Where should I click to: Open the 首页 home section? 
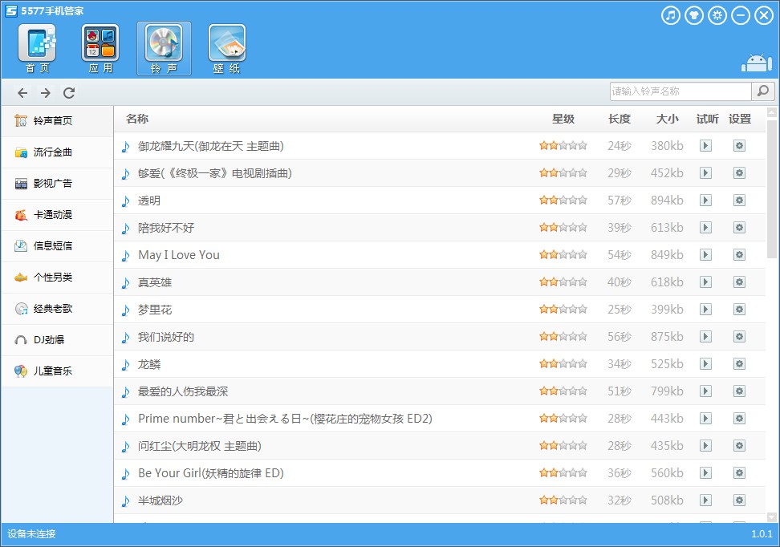click(37, 49)
